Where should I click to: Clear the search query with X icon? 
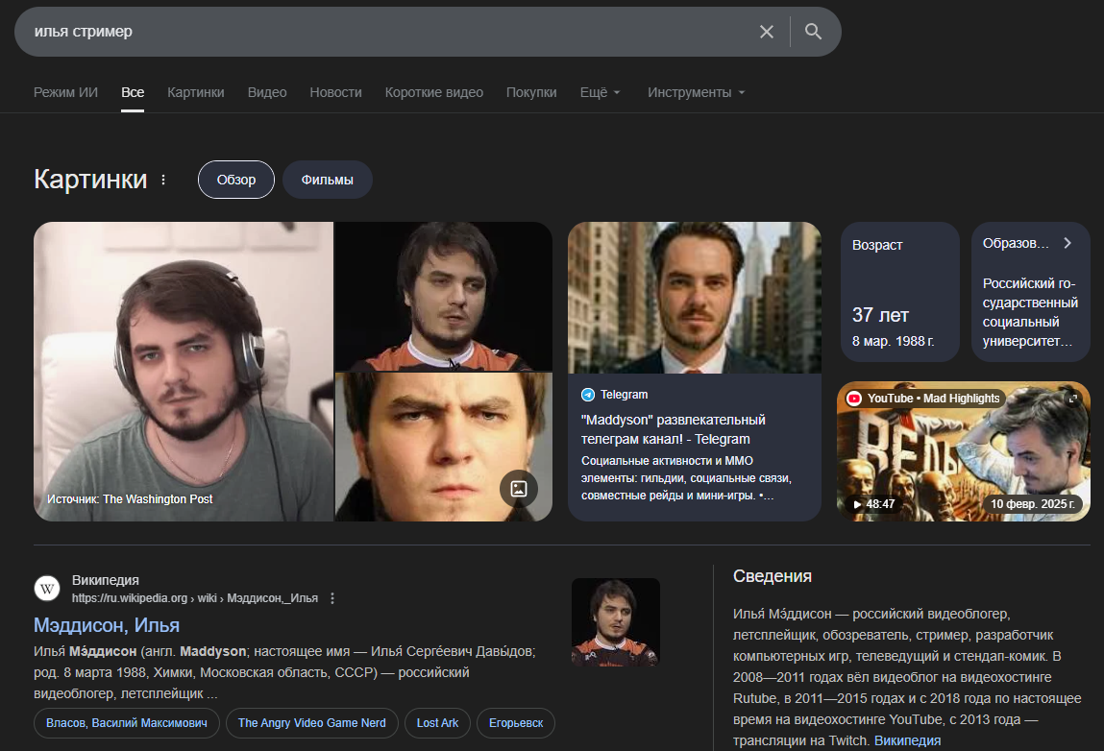pyautogui.click(x=766, y=32)
